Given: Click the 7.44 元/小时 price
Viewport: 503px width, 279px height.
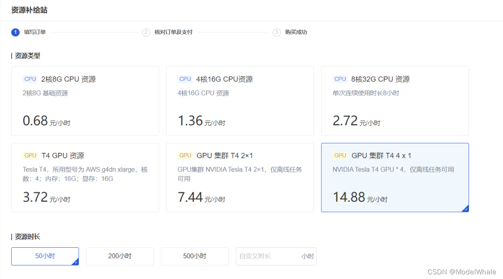Looking at the screenshot, I should tap(202, 197).
